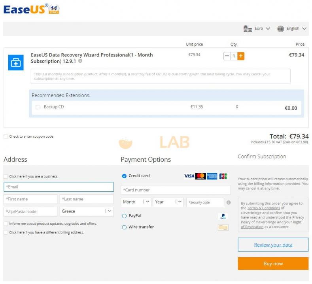The width and height of the screenshot is (312, 284).
Task: Click the American Express logo
Action: tap(212, 176)
